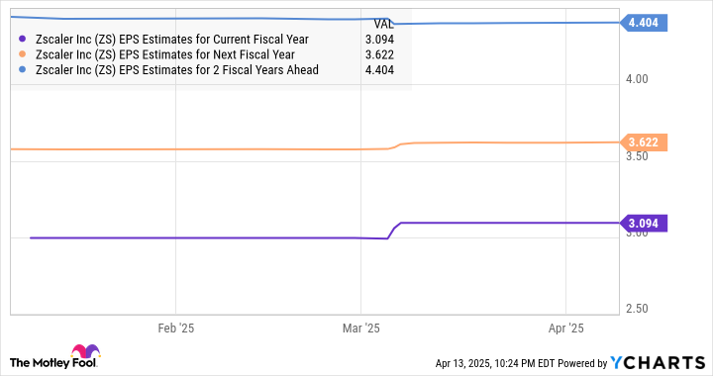
Task: Click the 4.00 y-axis label
Action: click(x=637, y=79)
